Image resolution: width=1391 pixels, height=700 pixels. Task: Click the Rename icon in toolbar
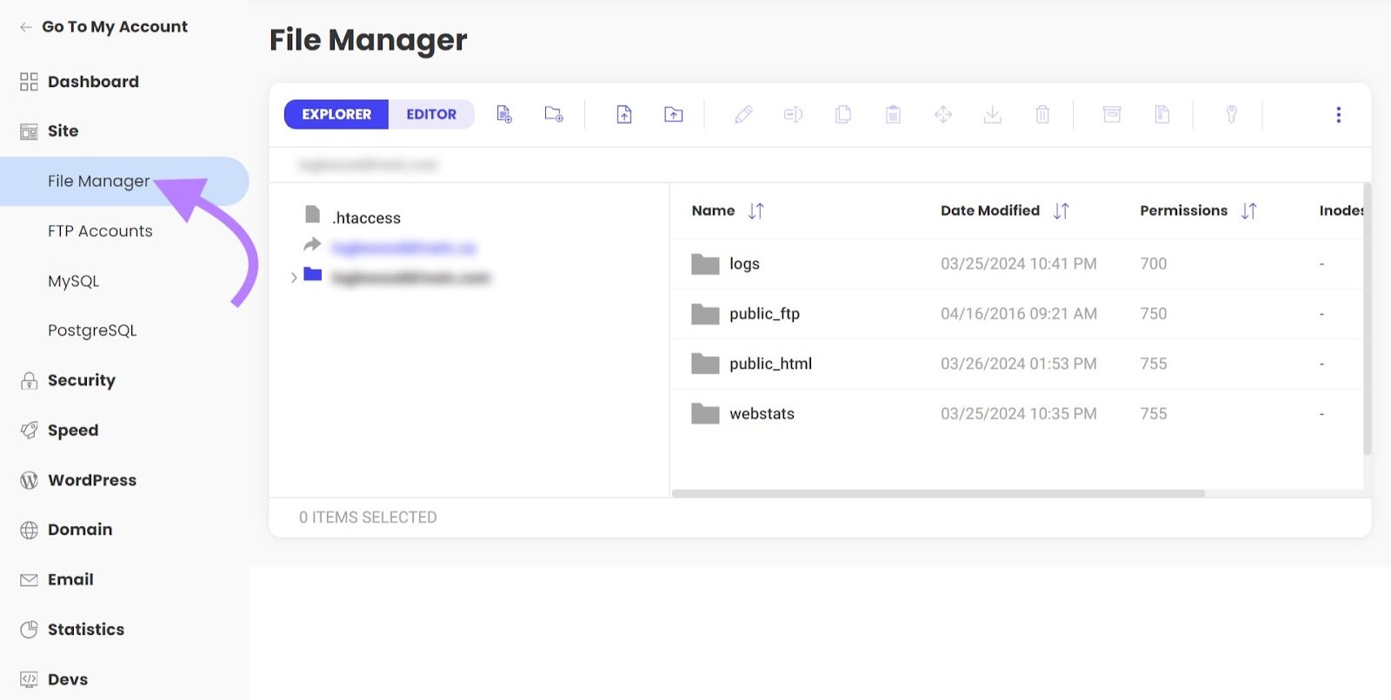793,114
